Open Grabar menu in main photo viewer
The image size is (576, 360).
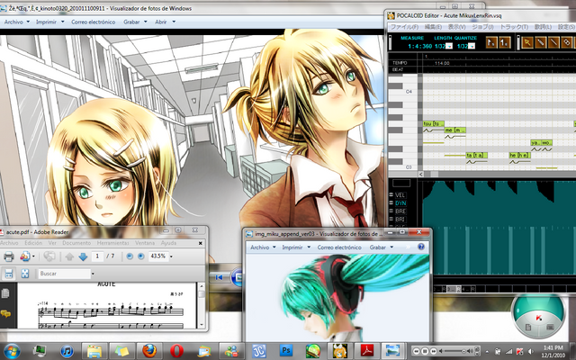point(135,22)
